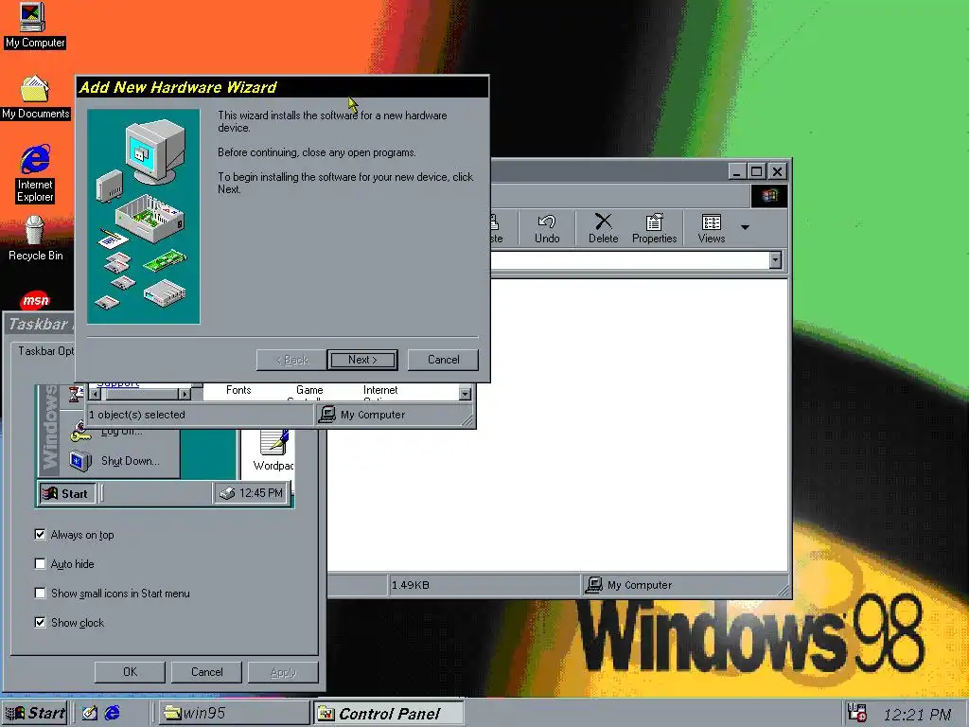Click the address bar input field

629,260
